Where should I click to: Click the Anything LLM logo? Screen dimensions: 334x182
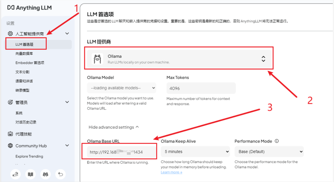click(x=29, y=8)
